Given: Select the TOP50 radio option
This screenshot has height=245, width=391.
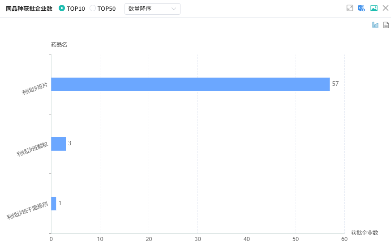Looking at the screenshot, I should click(93, 8).
